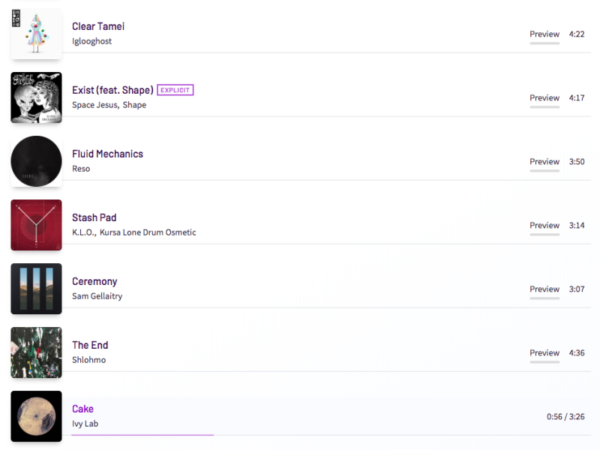The image size is (600, 450).
Task: Open the artist page for Reso
Action: click(x=80, y=169)
